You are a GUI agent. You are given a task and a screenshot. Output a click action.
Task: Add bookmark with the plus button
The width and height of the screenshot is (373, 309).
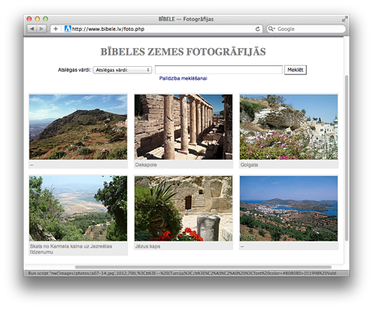click(56, 29)
